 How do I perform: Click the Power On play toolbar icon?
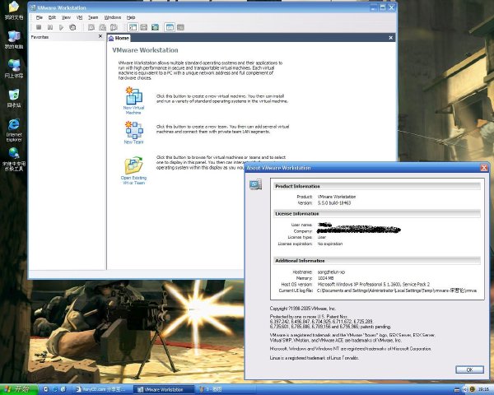click(62, 27)
